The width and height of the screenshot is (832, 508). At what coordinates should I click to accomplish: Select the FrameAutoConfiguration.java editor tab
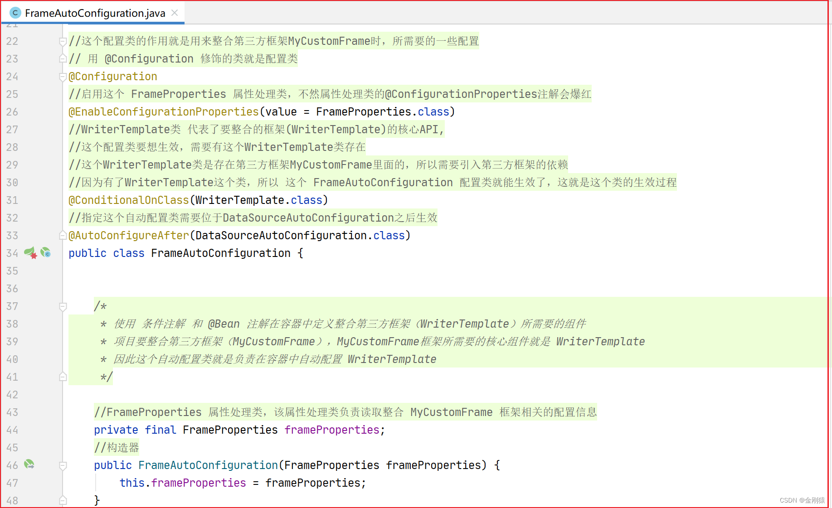(93, 13)
